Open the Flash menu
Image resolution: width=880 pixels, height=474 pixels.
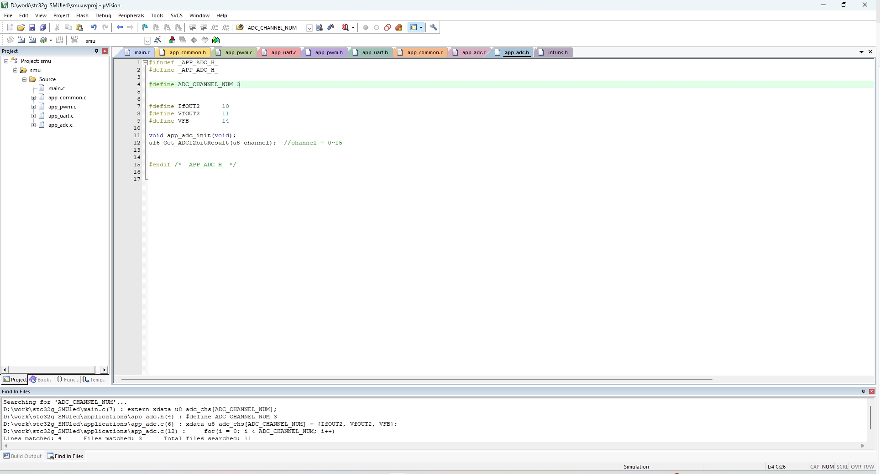(x=82, y=15)
